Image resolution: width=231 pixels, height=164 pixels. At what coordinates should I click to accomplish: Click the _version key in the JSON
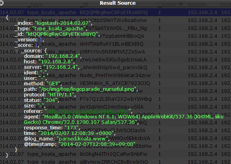26,39
